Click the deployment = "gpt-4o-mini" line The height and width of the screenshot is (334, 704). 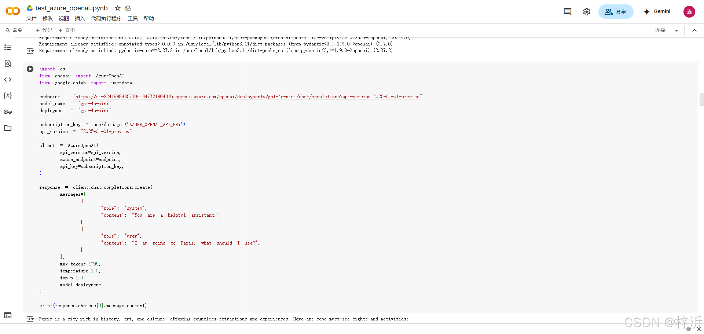point(76,111)
